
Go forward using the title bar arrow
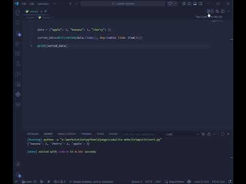(76, 4)
